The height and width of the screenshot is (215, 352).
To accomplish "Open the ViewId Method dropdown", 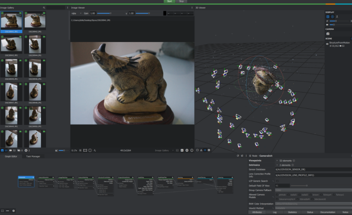I will click(313, 208).
